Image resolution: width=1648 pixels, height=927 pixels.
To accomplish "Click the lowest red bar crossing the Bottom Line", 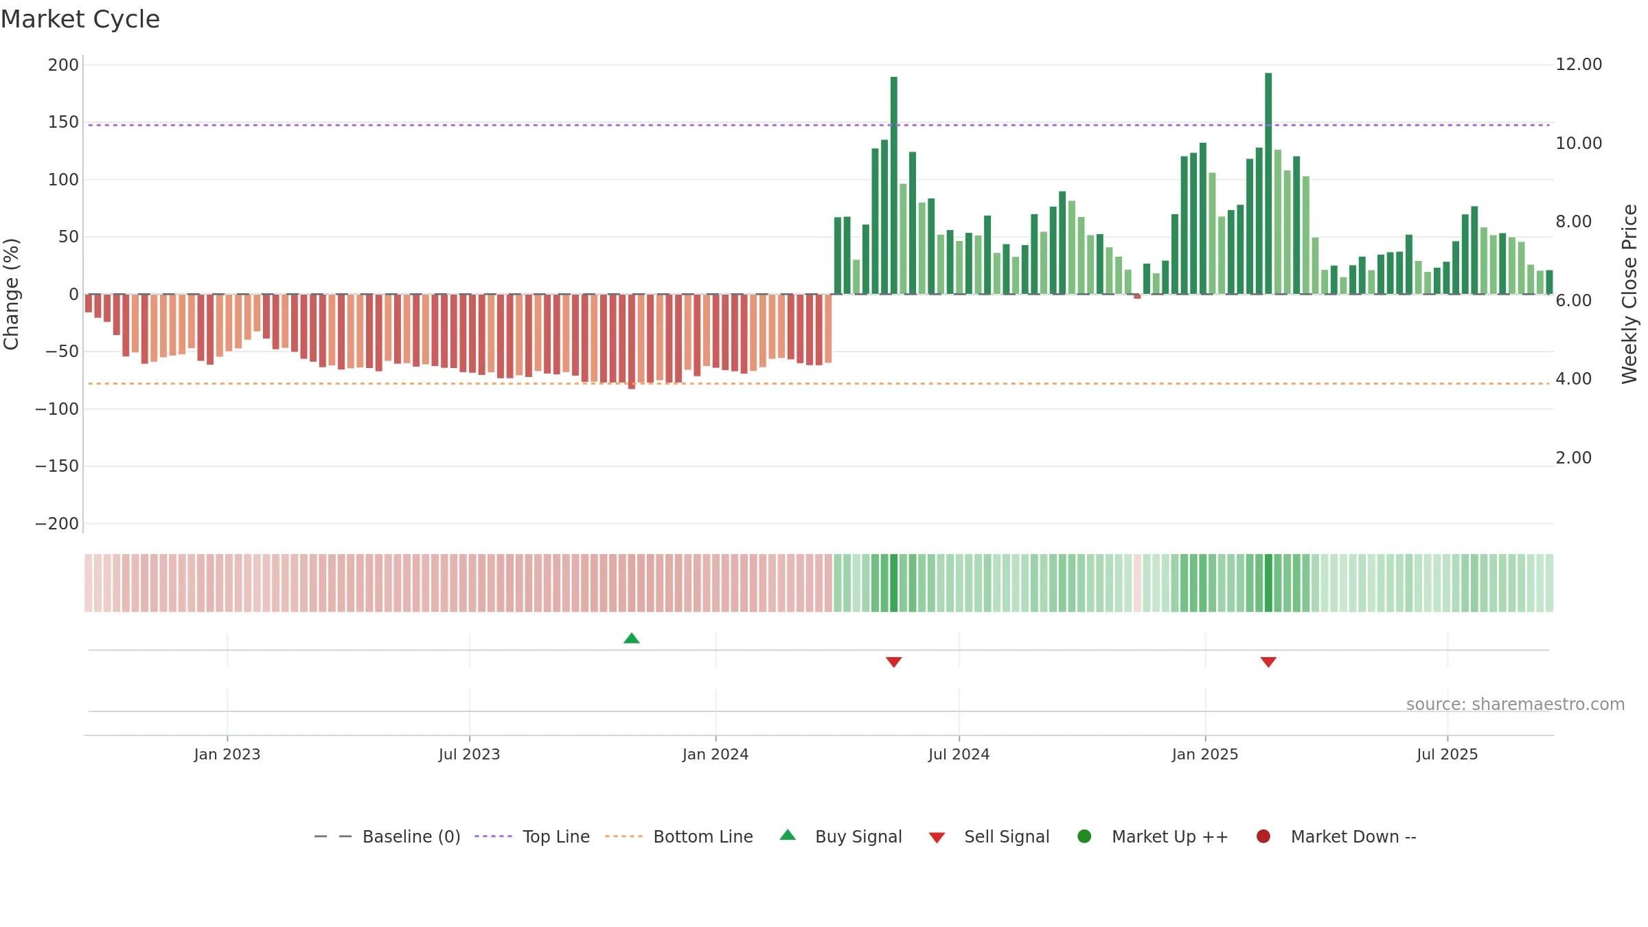I will click(632, 341).
